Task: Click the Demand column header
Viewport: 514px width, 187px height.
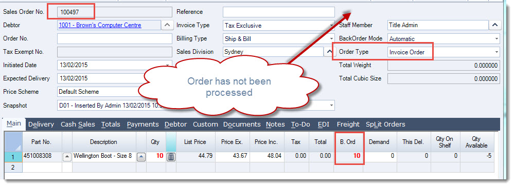Action: (x=379, y=142)
